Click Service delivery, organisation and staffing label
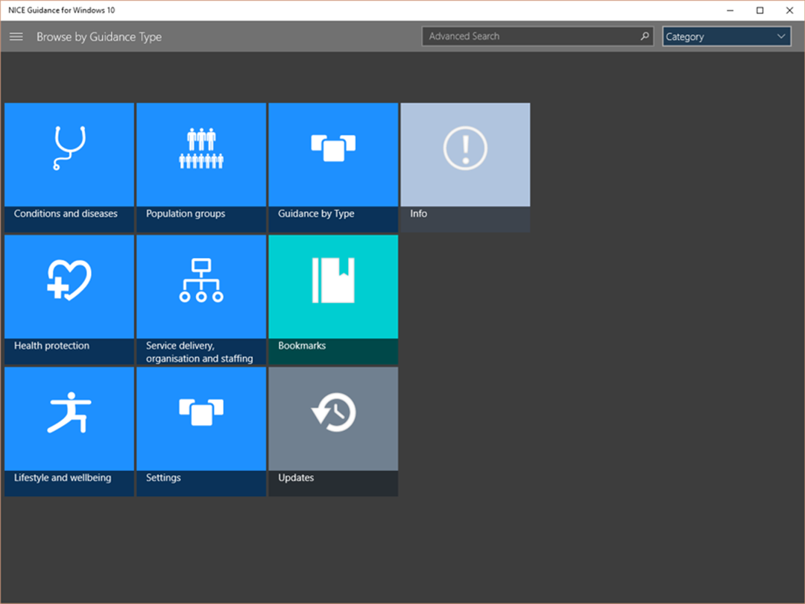The height and width of the screenshot is (604, 805). coord(199,352)
